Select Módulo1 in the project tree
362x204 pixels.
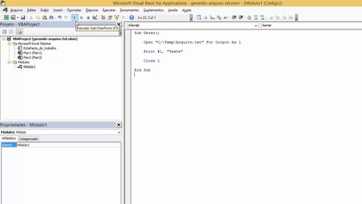click(29, 67)
